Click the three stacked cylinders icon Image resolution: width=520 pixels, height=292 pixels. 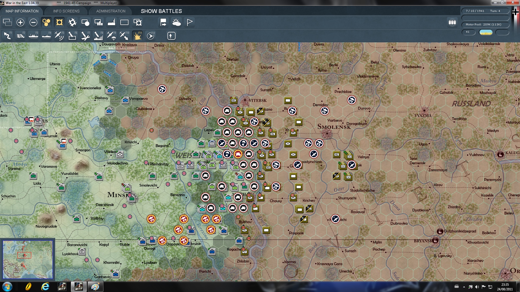(x=452, y=22)
